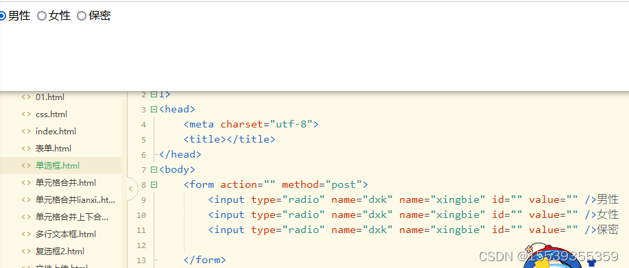Click the closing head tag on line 6
This screenshot has width=629, height=268.
tap(180, 154)
